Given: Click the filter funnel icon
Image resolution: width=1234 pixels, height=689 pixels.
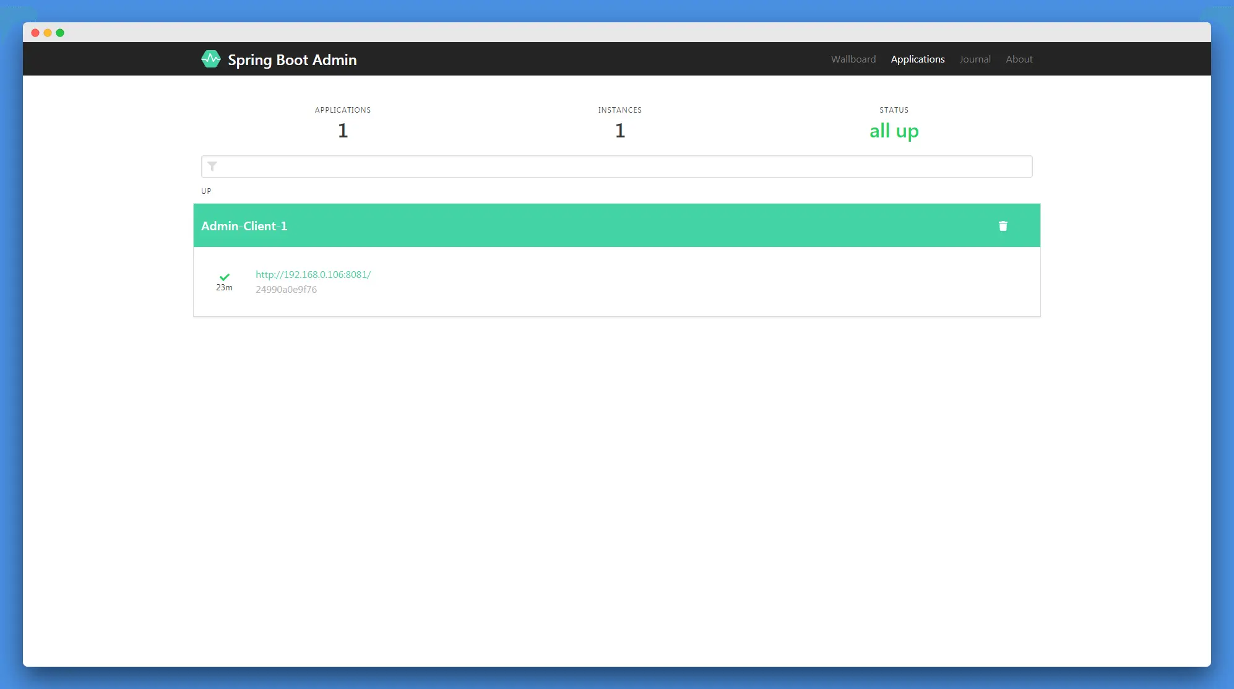Looking at the screenshot, I should pyautogui.click(x=212, y=167).
